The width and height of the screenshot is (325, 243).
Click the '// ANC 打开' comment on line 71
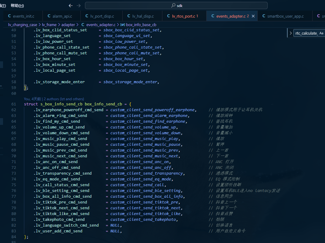pyautogui.click(x=221, y=162)
